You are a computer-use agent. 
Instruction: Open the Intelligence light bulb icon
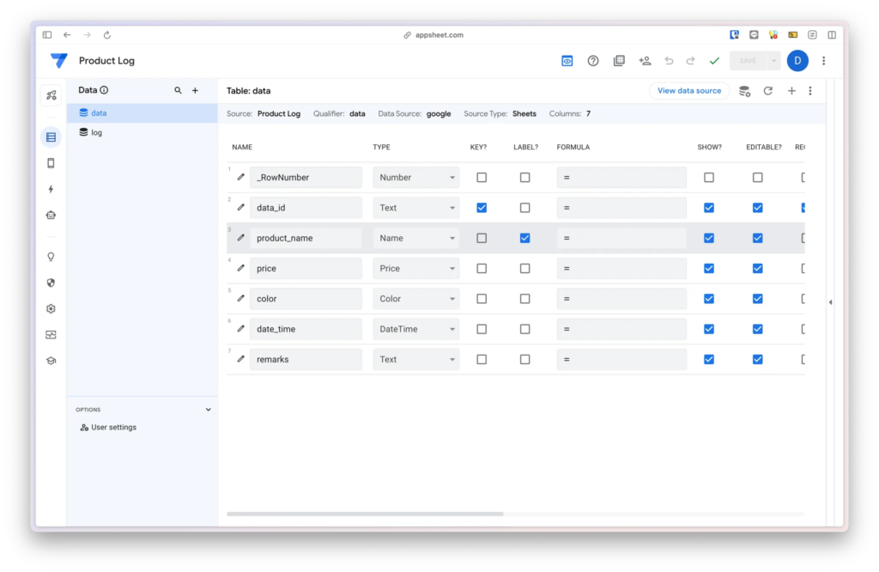(51, 257)
